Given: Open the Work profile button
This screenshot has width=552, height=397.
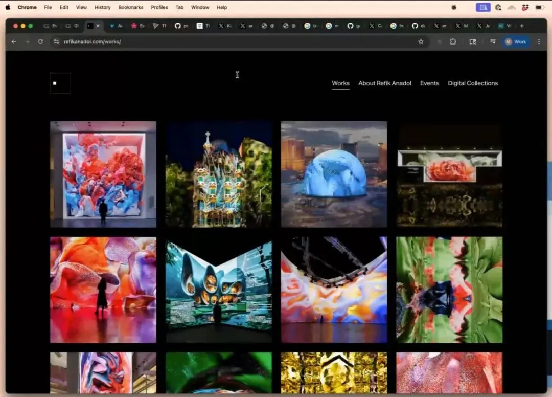Looking at the screenshot, I should tap(516, 41).
